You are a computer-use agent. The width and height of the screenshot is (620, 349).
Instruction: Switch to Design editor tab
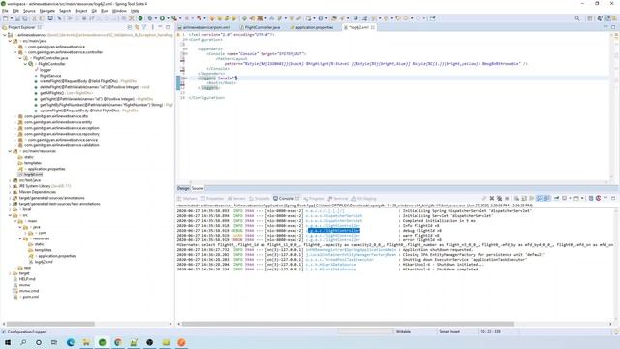[x=183, y=188]
